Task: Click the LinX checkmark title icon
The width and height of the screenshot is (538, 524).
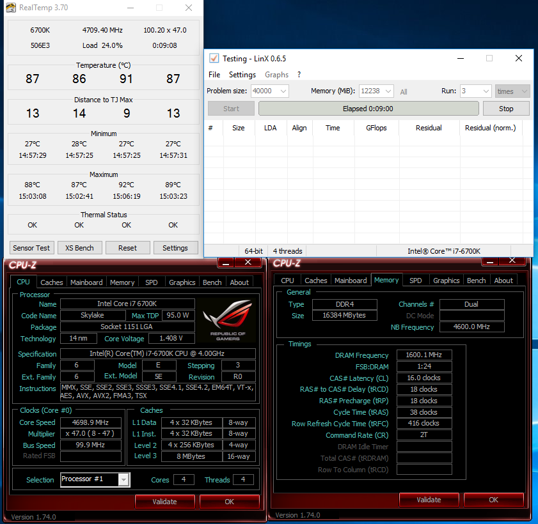Action: coord(214,58)
